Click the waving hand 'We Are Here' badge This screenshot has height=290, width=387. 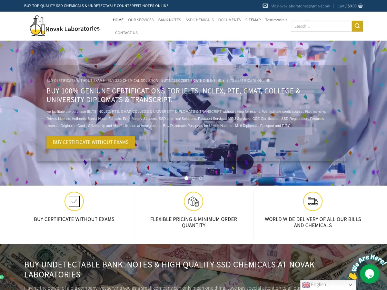[352, 275]
